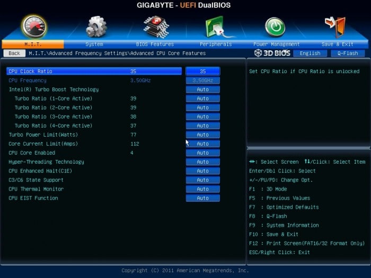Click the F10 Save & Exit help line
371x278 pixels.
coord(274,234)
